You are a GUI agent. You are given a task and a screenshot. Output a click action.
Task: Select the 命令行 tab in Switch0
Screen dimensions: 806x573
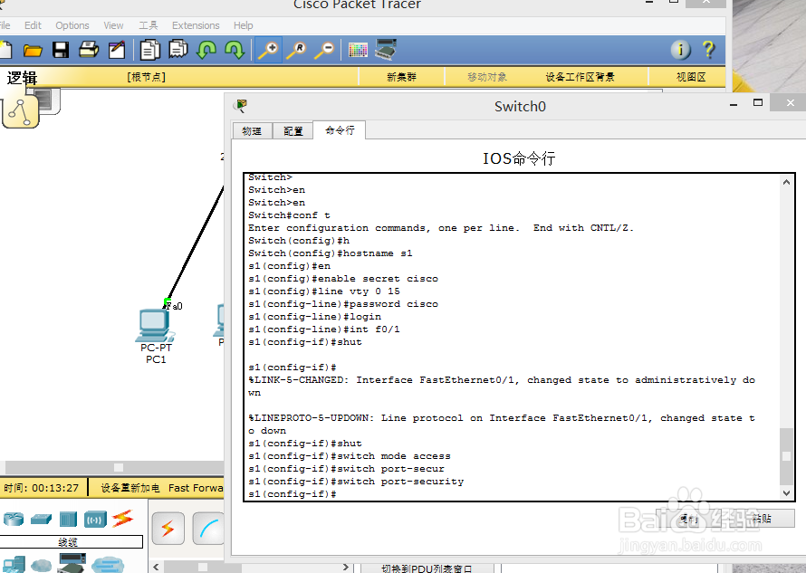coord(340,130)
